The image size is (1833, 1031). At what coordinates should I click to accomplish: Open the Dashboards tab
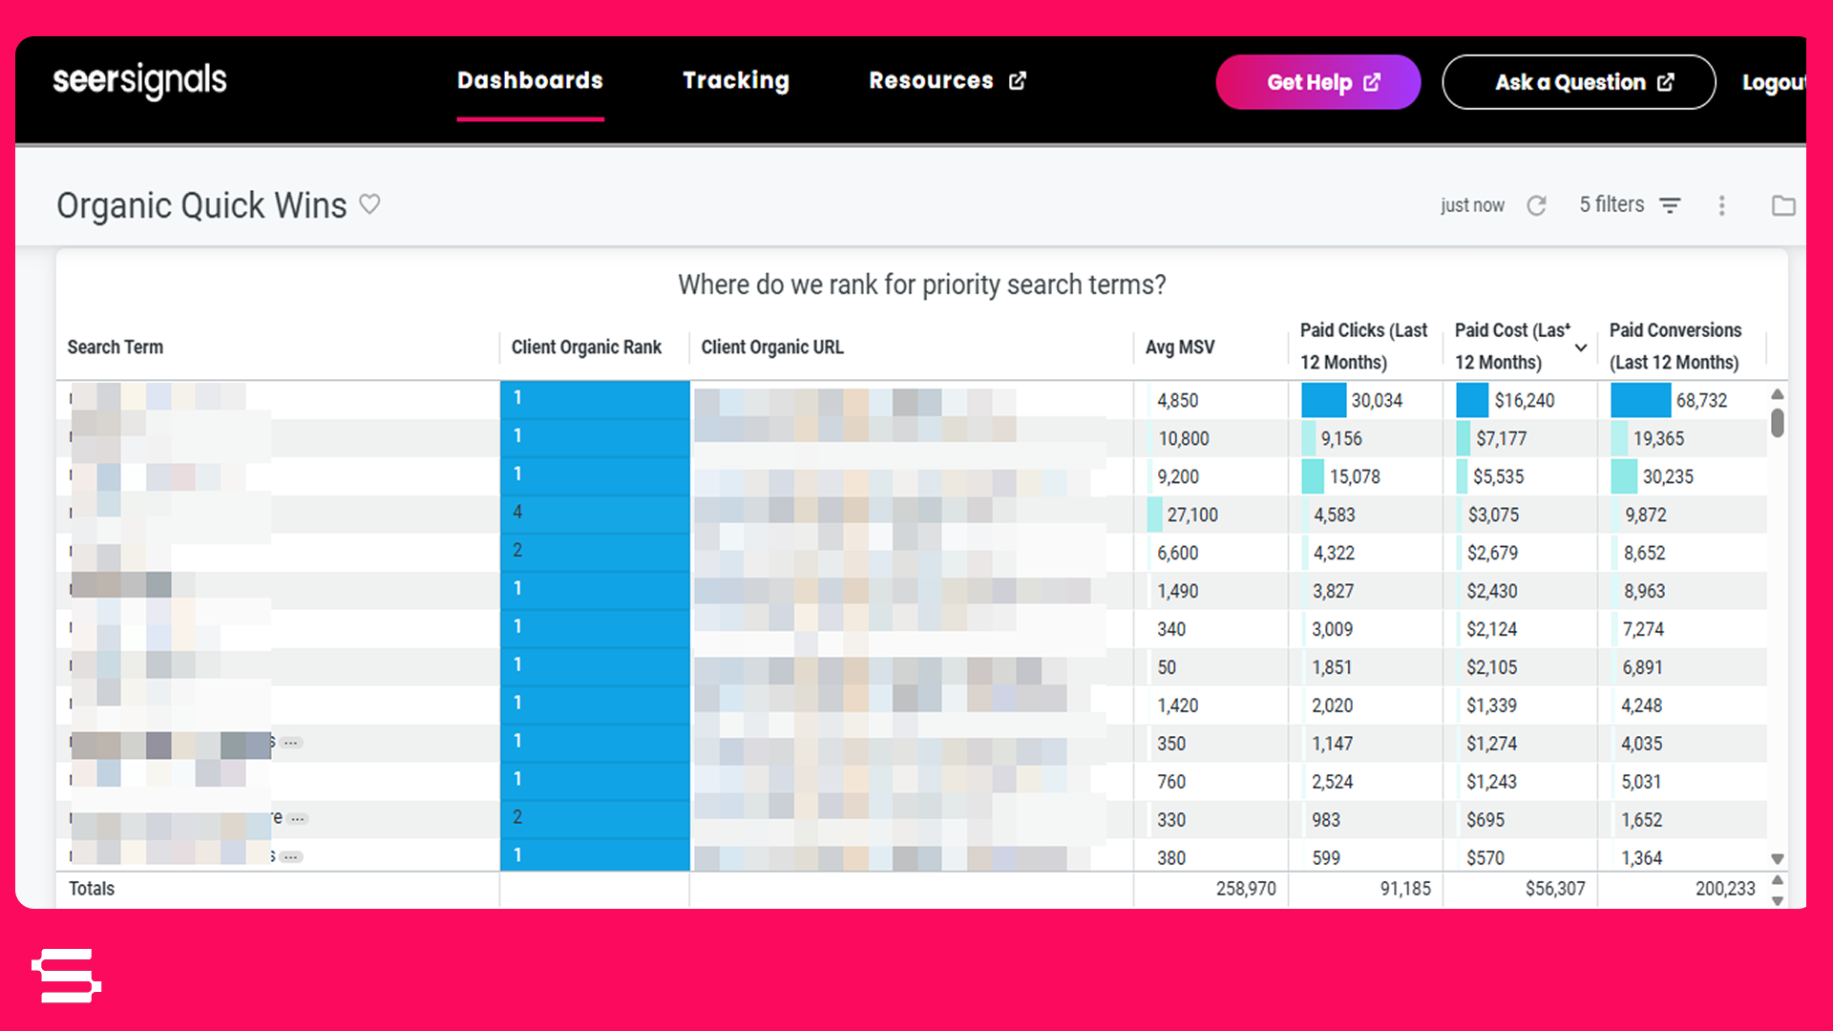(x=530, y=81)
